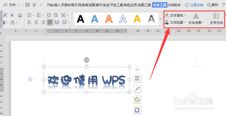
Task: Expand the 文件 menu dropdown arrow
Action: click(19, 5)
